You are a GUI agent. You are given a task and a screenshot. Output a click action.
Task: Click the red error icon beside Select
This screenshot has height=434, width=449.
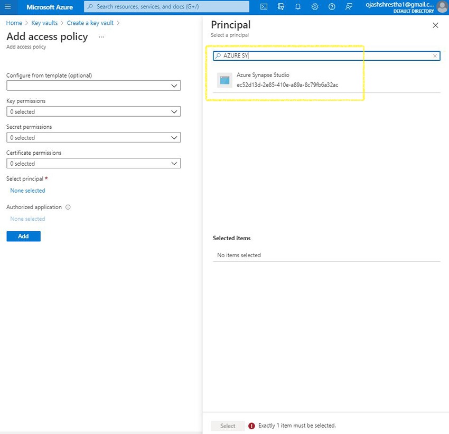(x=251, y=426)
